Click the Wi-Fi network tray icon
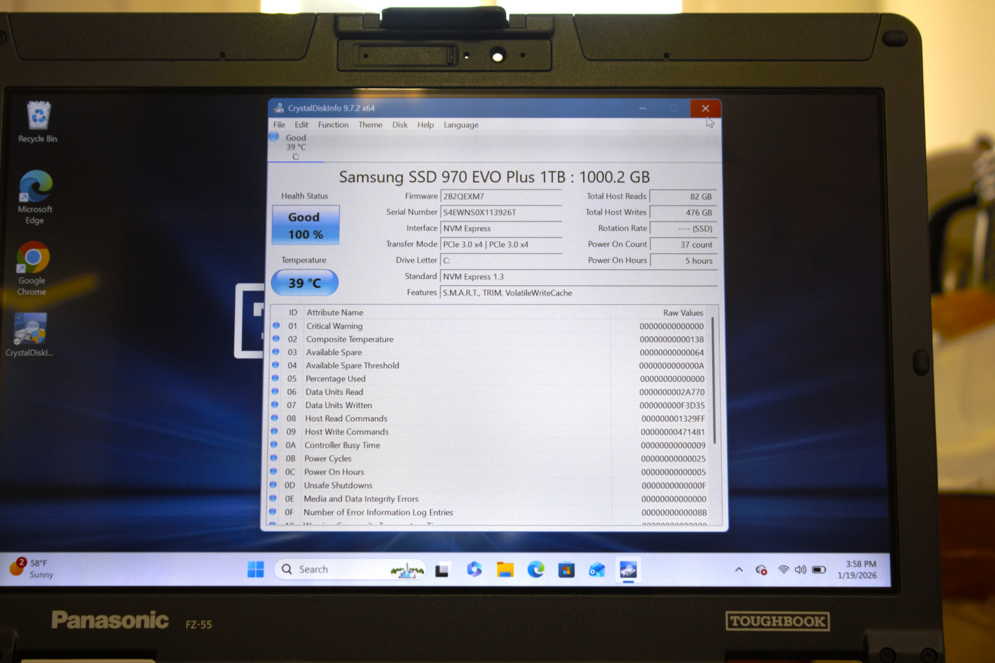This screenshot has width=995, height=663. [784, 570]
